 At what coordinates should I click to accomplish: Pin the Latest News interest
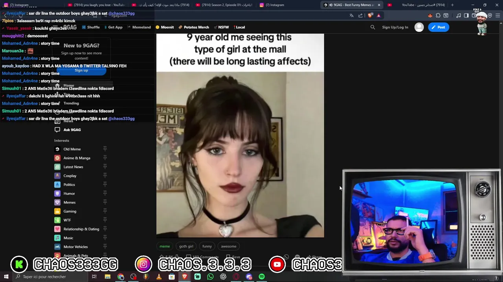point(105,166)
